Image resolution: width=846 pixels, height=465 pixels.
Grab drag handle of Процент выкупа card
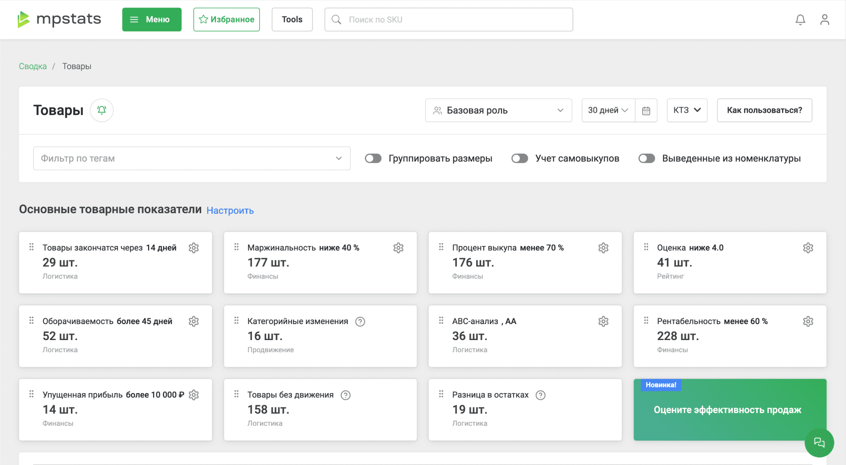pos(441,247)
